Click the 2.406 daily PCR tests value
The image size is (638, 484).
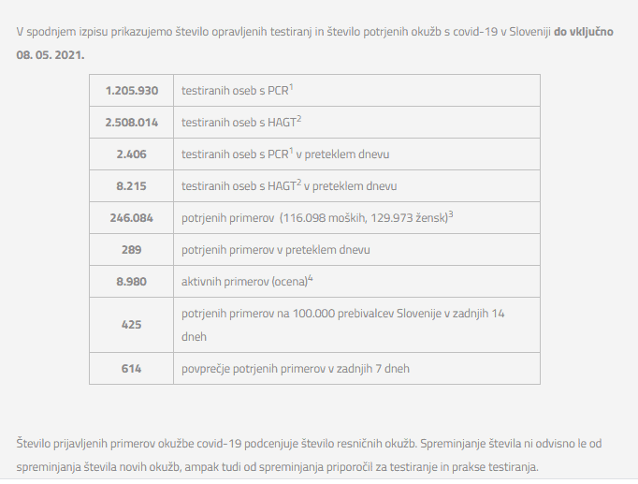coord(131,154)
